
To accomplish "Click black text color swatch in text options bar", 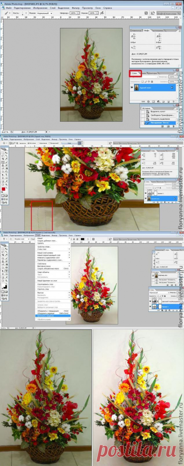I will pyautogui.click(x=82, y=239).
